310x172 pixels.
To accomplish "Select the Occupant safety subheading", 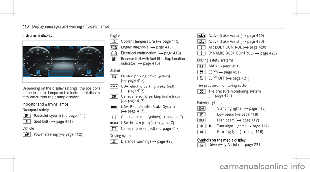I will 36,110.
